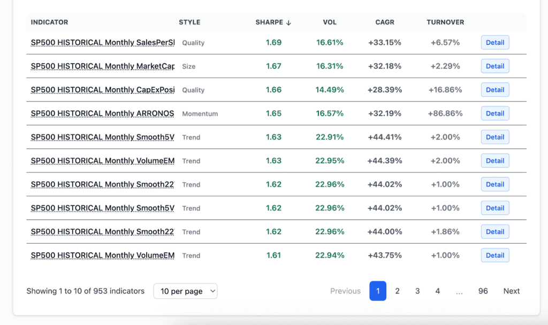This screenshot has width=548, height=325.
Task: Sort by VOL column header
Action: pyautogui.click(x=330, y=22)
